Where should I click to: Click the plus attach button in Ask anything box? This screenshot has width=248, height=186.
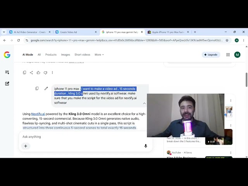click(x=26, y=146)
